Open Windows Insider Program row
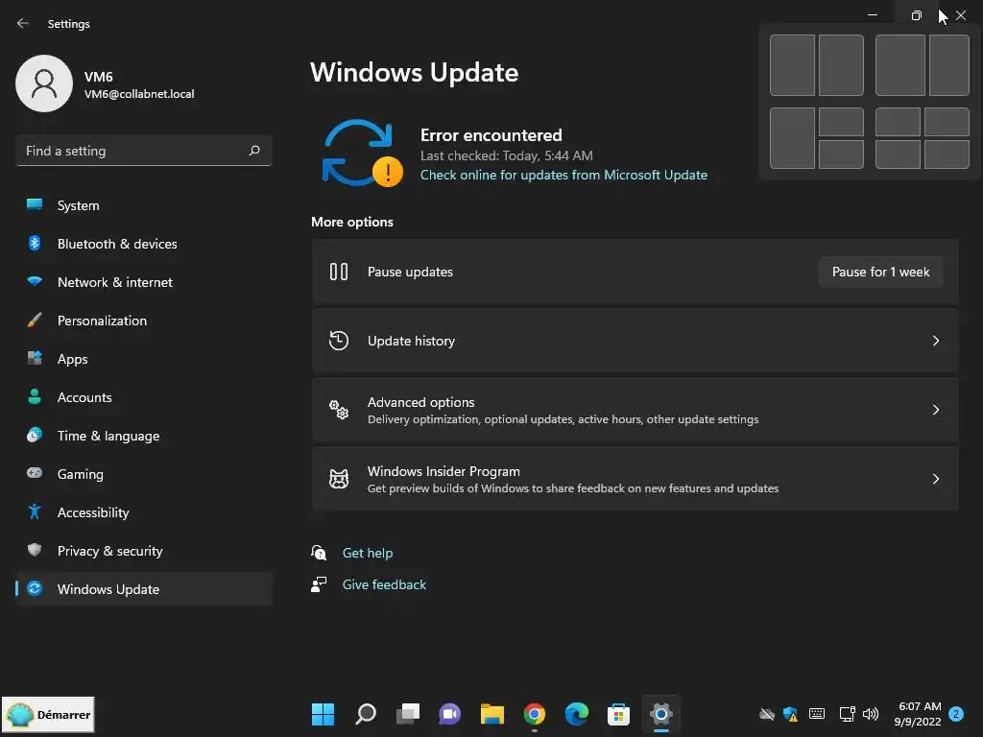Image resolution: width=983 pixels, height=737 pixels. click(x=635, y=479)
